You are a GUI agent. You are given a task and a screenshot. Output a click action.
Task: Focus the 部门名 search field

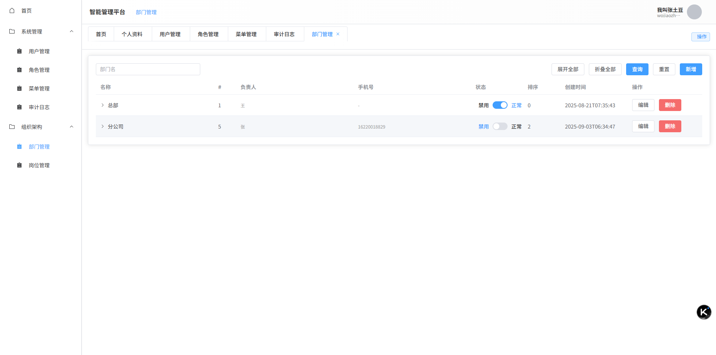pyautogui.click(x=148, y=69)
